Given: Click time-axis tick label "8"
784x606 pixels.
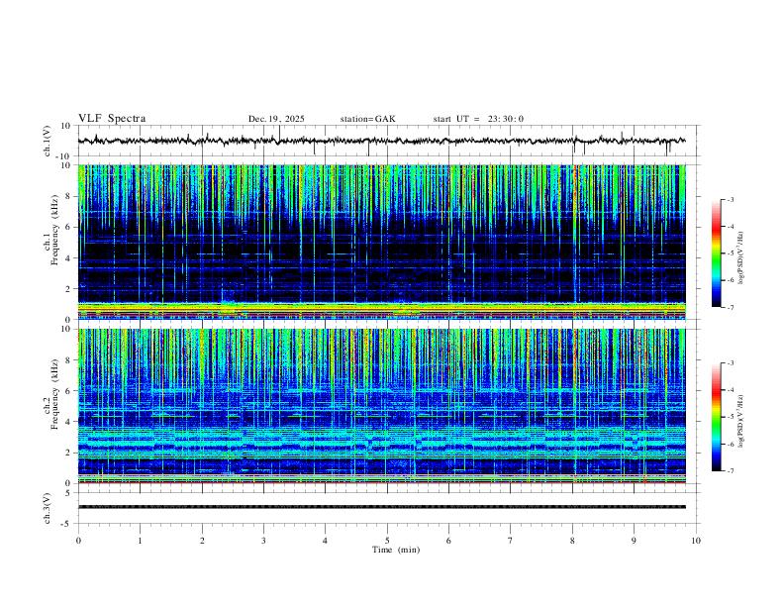Looking at the screenshot, I should (x=572, y=541).
